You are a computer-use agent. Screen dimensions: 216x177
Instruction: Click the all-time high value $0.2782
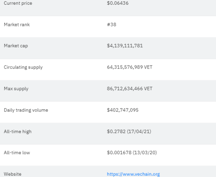pos(116,131)
